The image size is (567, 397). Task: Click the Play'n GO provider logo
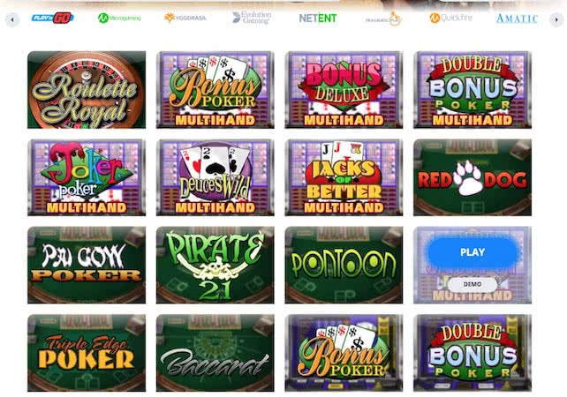click(x=53, y=18)
